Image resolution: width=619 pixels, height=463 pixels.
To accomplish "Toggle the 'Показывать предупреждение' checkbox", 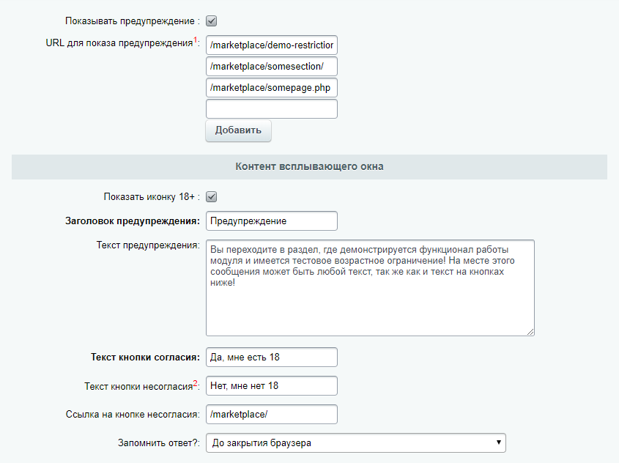I will pos(211,21).
